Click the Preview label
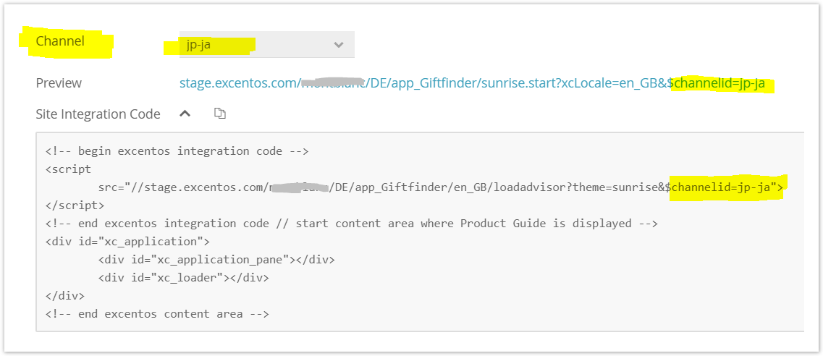823x356 pixels. pyautogui.click(x=59, y=82)
